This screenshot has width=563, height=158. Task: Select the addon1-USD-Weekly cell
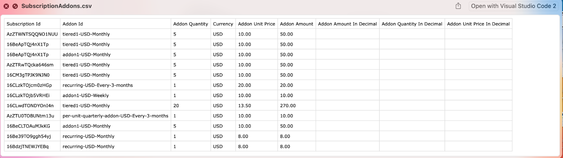(86, 96)
